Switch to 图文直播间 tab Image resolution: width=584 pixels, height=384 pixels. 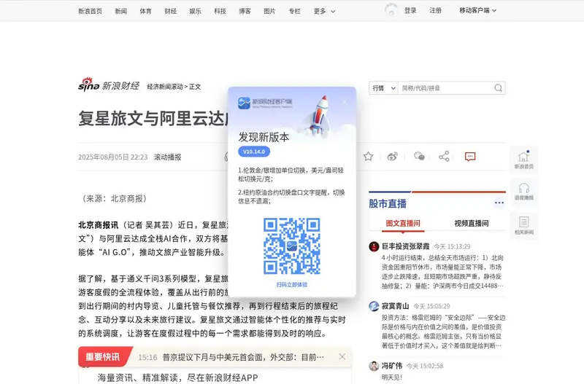coord(403,224)
